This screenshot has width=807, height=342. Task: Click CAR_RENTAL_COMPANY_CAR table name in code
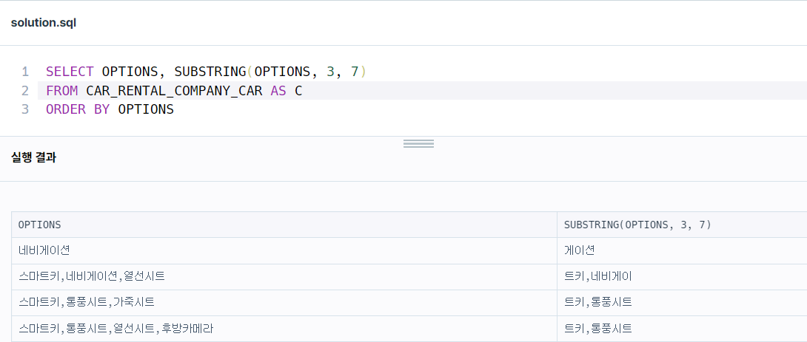tap(174, 91)
